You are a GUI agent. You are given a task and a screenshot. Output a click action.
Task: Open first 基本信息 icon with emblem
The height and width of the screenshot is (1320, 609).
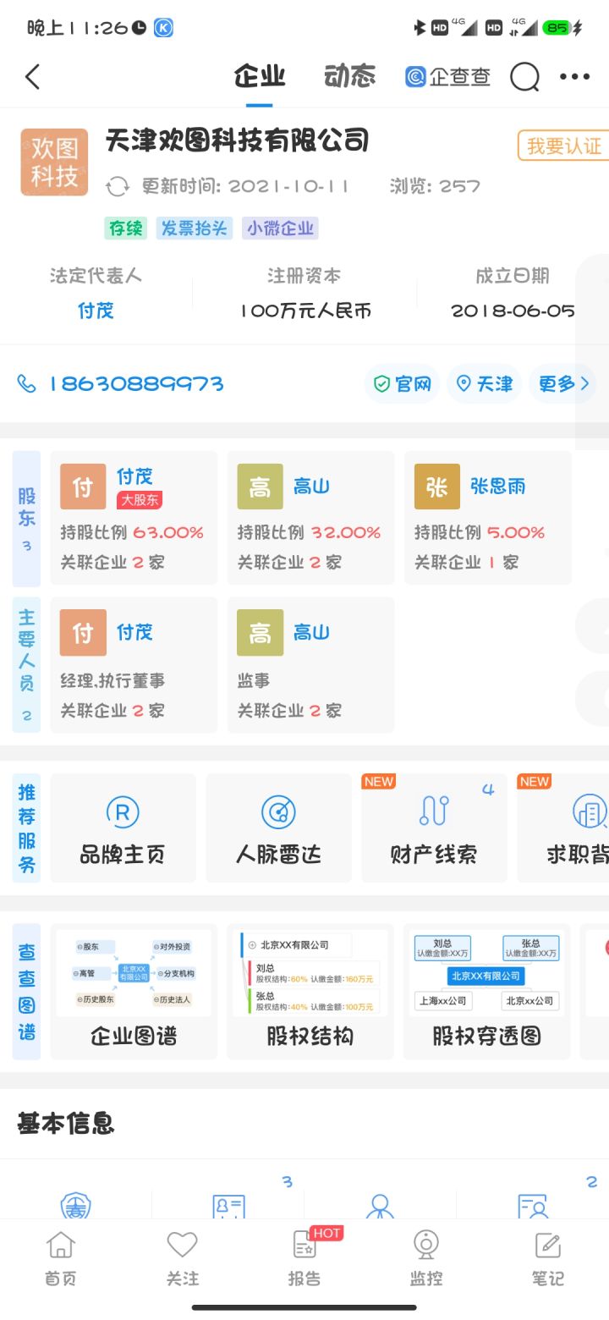point(76,1204)
